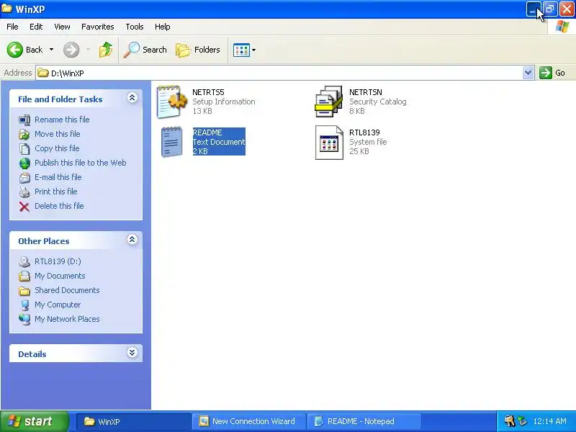Open the Help menu
This screenshot has width=576, height=432.
(163, 27)
